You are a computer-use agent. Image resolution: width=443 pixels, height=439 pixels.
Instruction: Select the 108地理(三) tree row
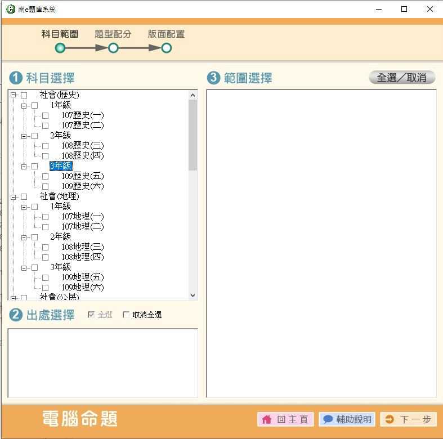83,247
